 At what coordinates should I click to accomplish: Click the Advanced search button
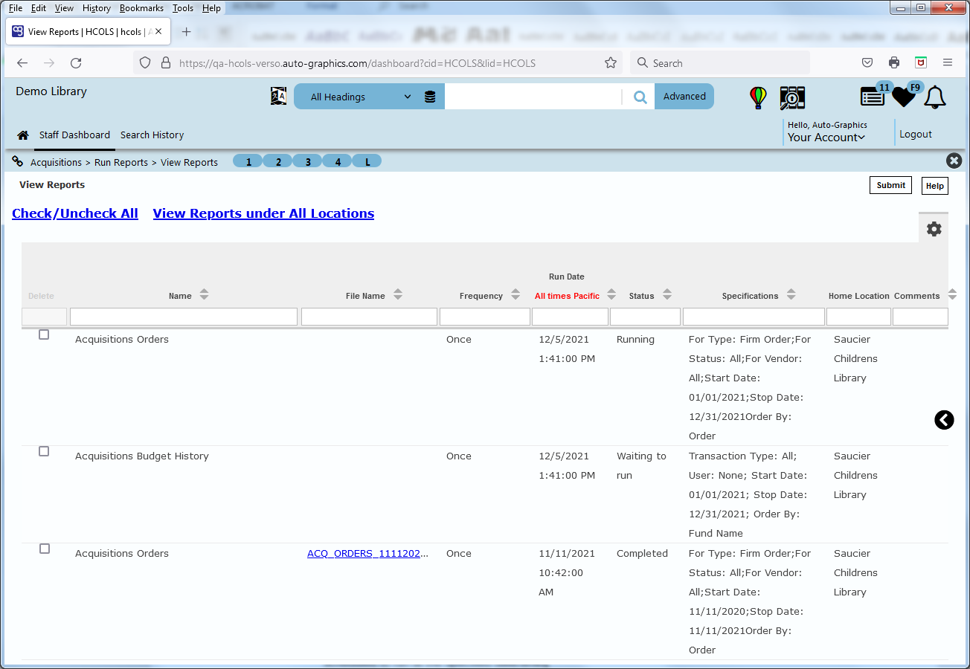pos(684,96)
